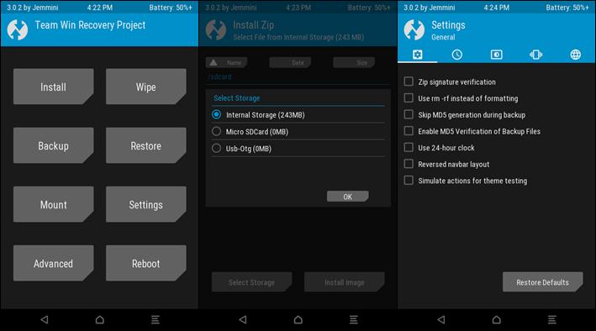This screenshot has width=596, height=331.
Task: Tap back arrow on Settings screen navbar
Action: [x=441, y=319]
